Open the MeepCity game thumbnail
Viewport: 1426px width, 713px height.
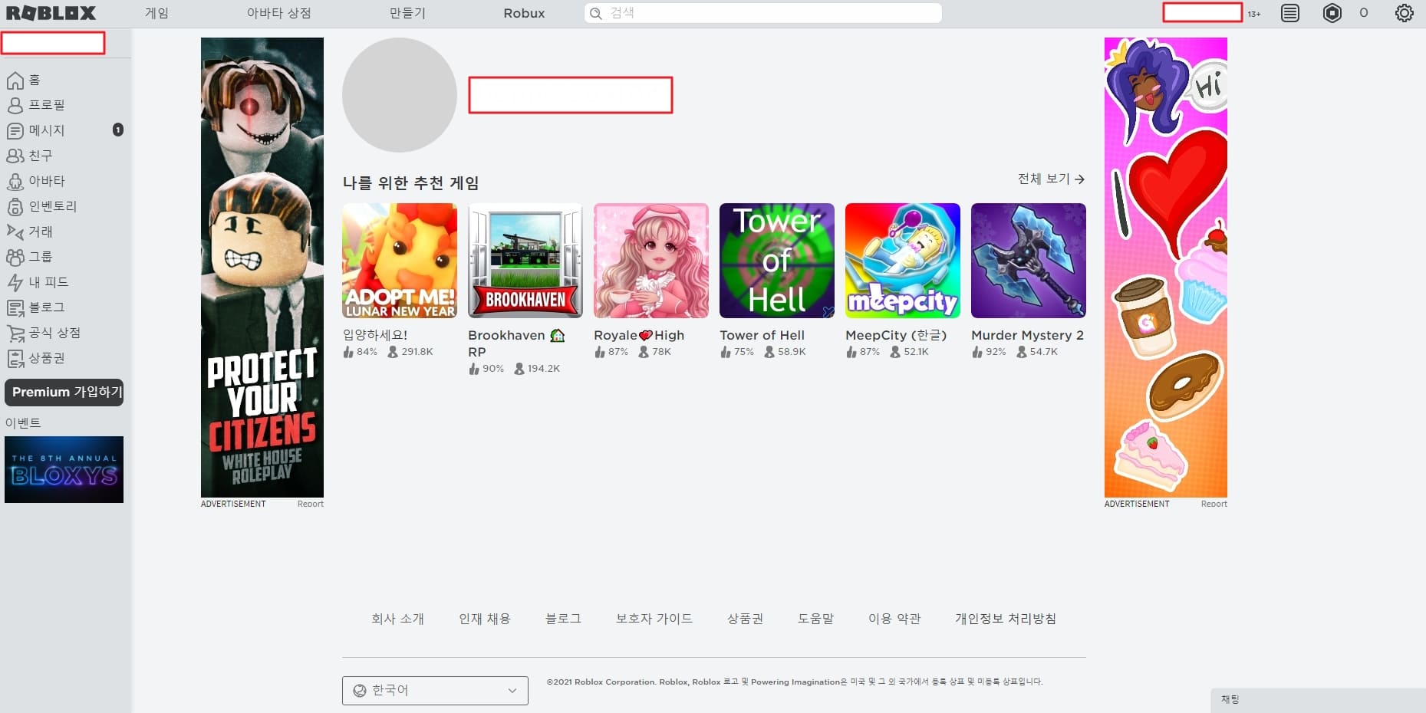(x=903, y=261)
